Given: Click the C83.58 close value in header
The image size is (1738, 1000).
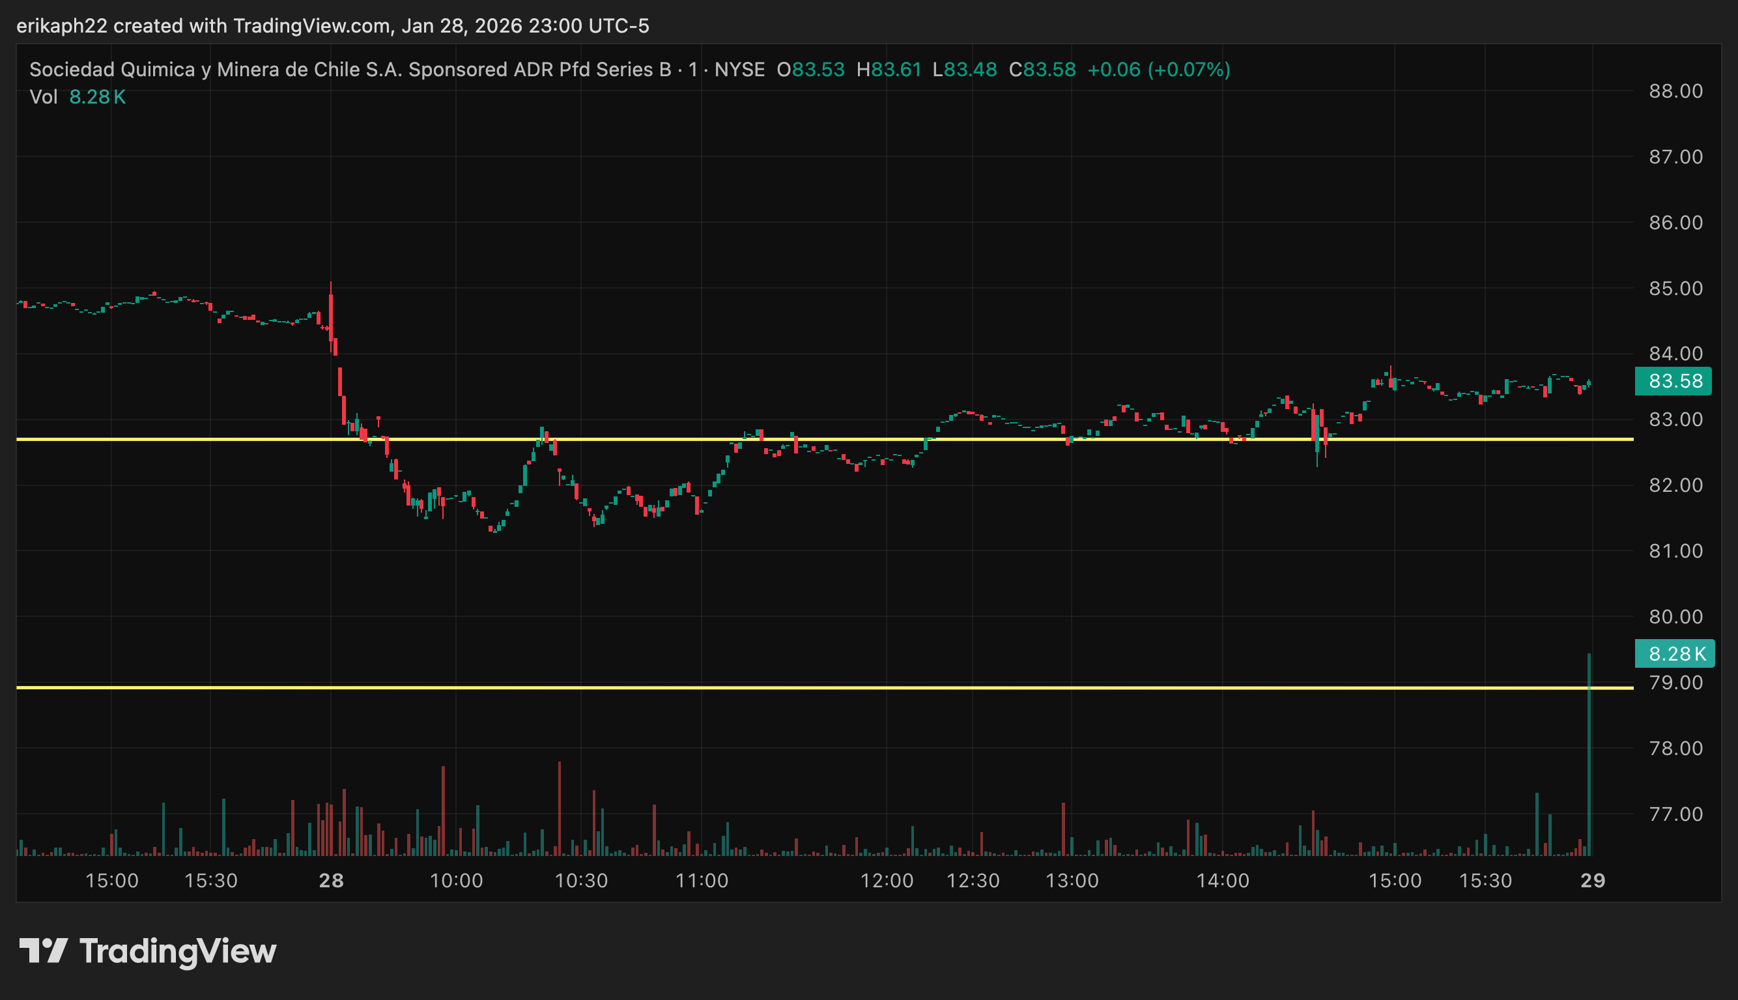Looking at the screenshot, I should 1042,69.
